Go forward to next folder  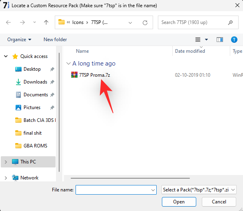pyautogui.click(x=22, y=22)
